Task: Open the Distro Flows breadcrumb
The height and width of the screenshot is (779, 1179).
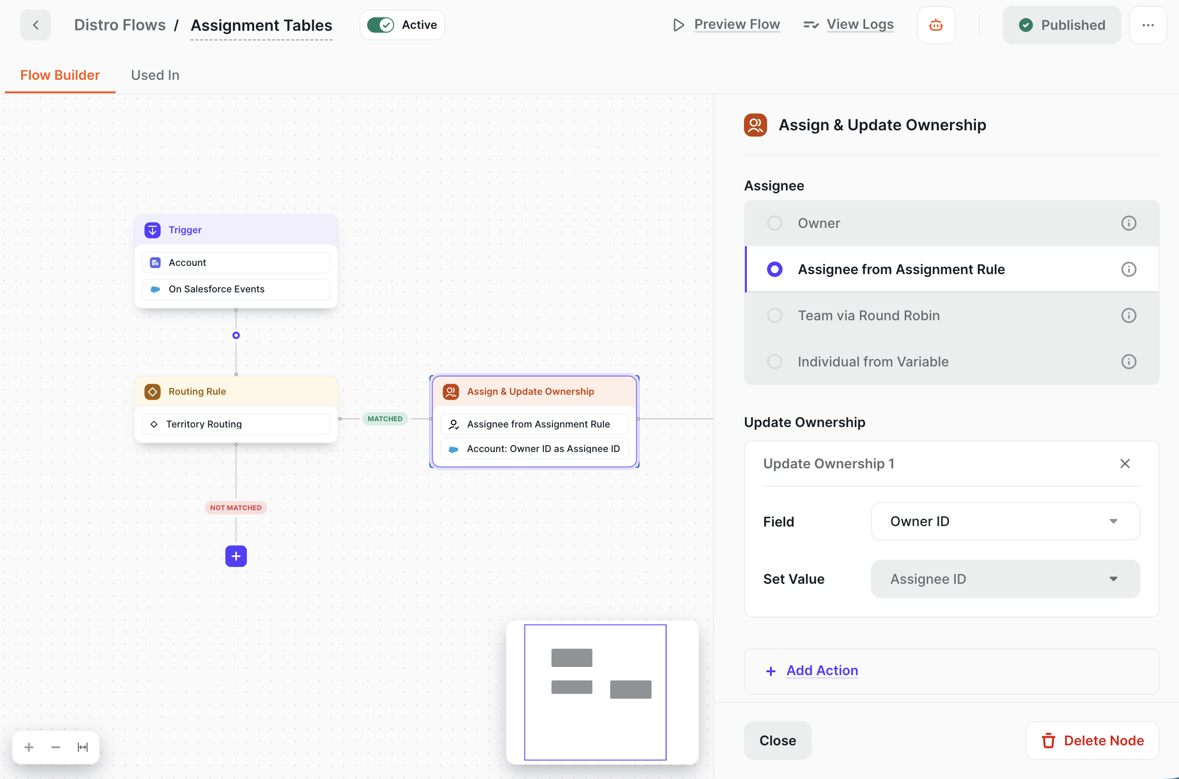Action: [x=120, y=25]
